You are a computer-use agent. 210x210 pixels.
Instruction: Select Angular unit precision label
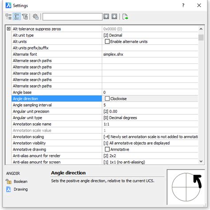coord(31,111)
